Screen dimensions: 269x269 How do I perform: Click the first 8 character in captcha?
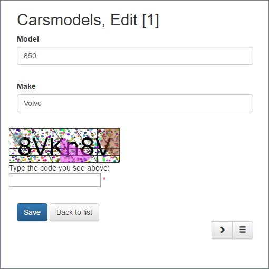pyautogui.click(x=24, y=146)
